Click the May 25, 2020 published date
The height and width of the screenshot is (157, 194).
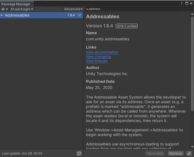point(99,87)
